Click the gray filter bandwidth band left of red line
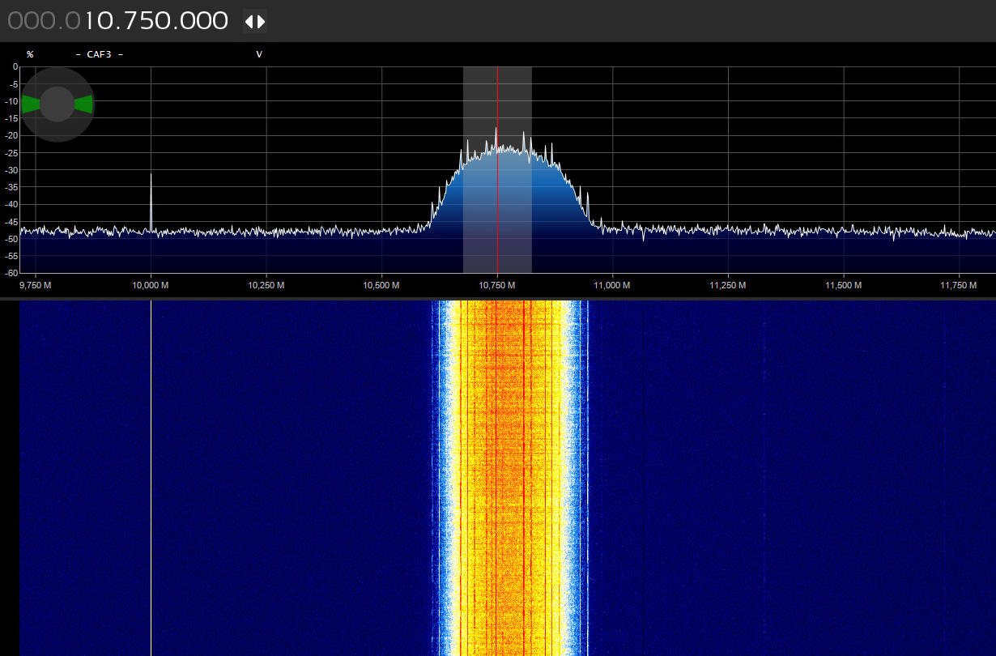The width and height of the screenshot is (996, 656). 479,170
